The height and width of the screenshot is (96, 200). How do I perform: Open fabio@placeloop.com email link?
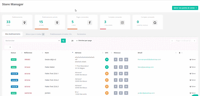pyautogui.click(x=146, y=67)
